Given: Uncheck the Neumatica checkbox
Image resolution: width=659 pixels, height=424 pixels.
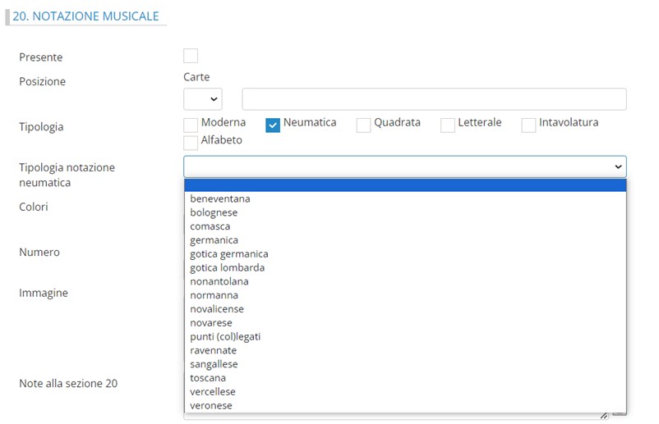Looking at the screenshot, I should pos(274,125).
